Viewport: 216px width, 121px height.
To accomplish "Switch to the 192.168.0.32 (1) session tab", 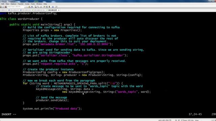I will click(x=38, y=10).
